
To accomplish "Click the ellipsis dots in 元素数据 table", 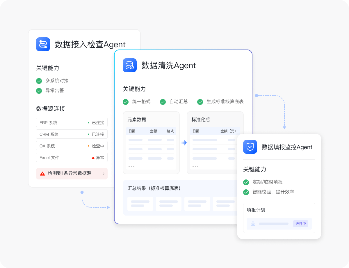I will 131,167.
